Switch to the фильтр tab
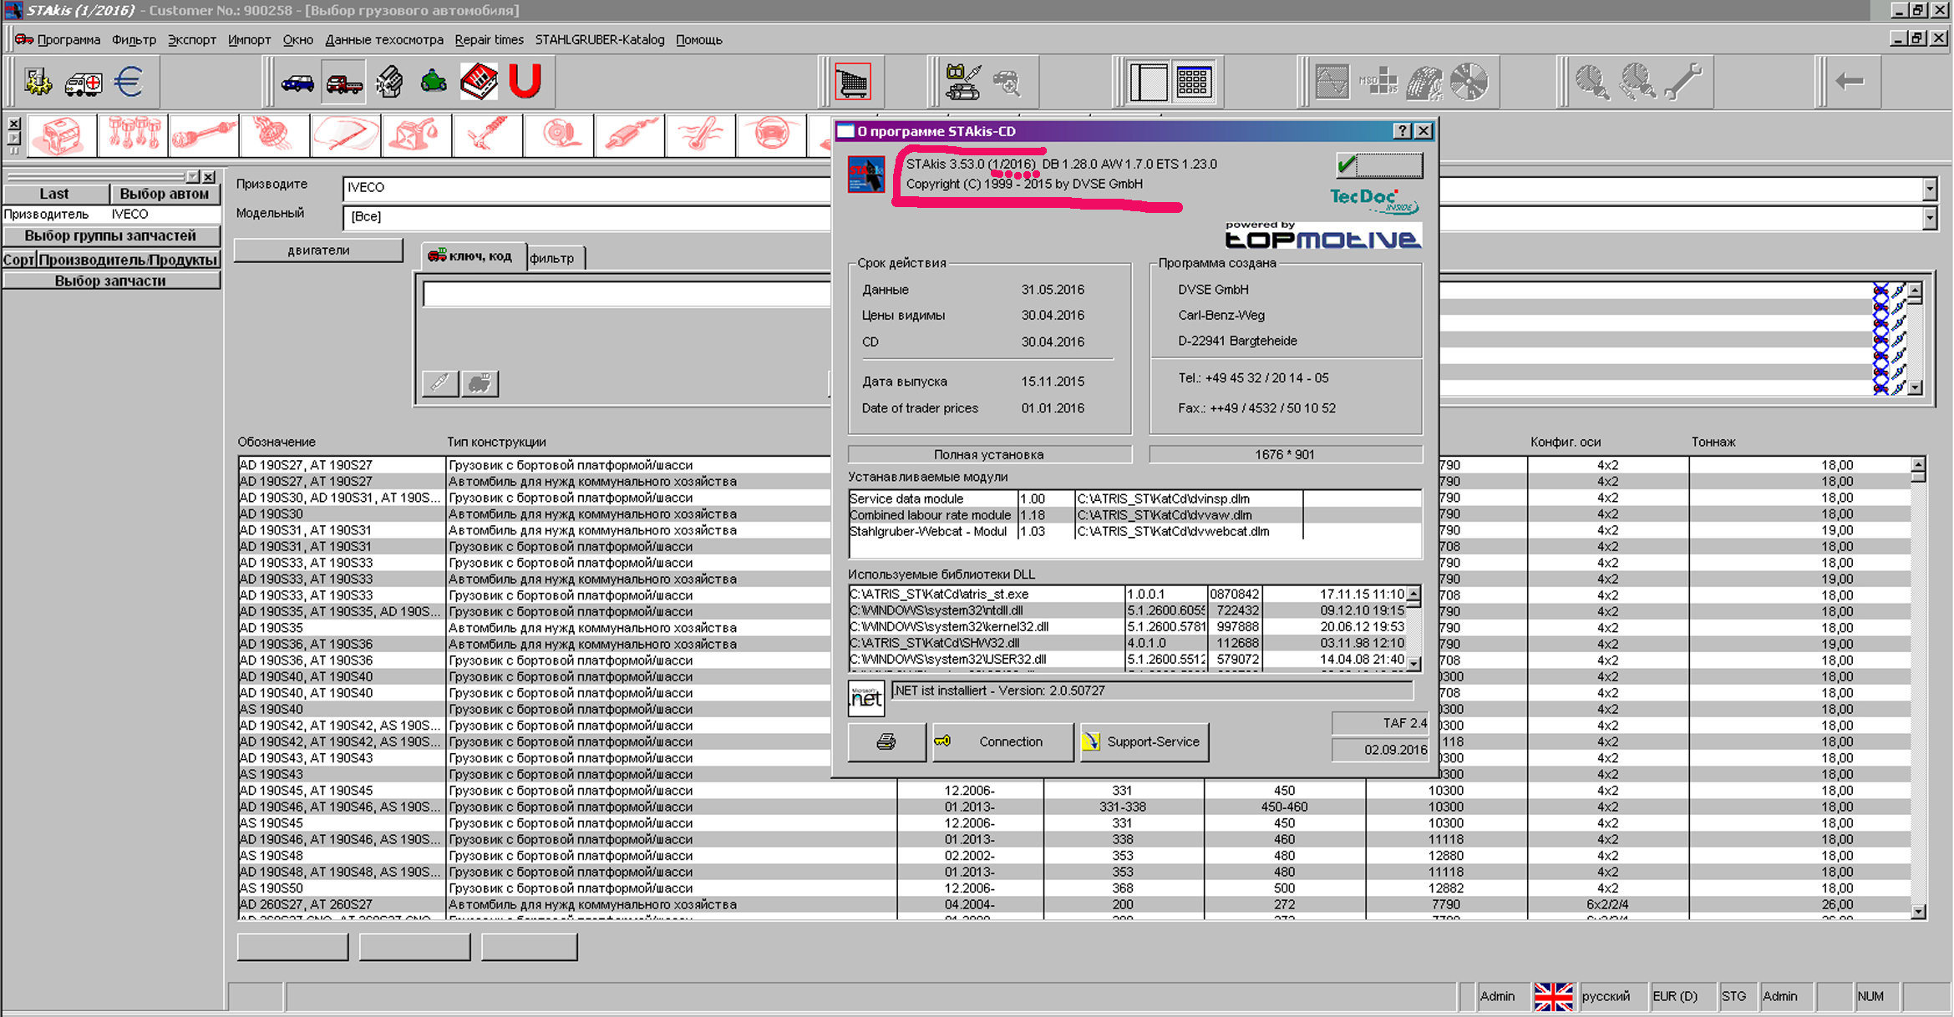Viewport: 1954px width, 1017px height. coord(552,258)
